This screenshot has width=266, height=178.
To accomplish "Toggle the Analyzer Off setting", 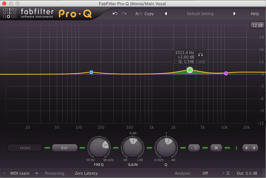I will coord(205,173).
